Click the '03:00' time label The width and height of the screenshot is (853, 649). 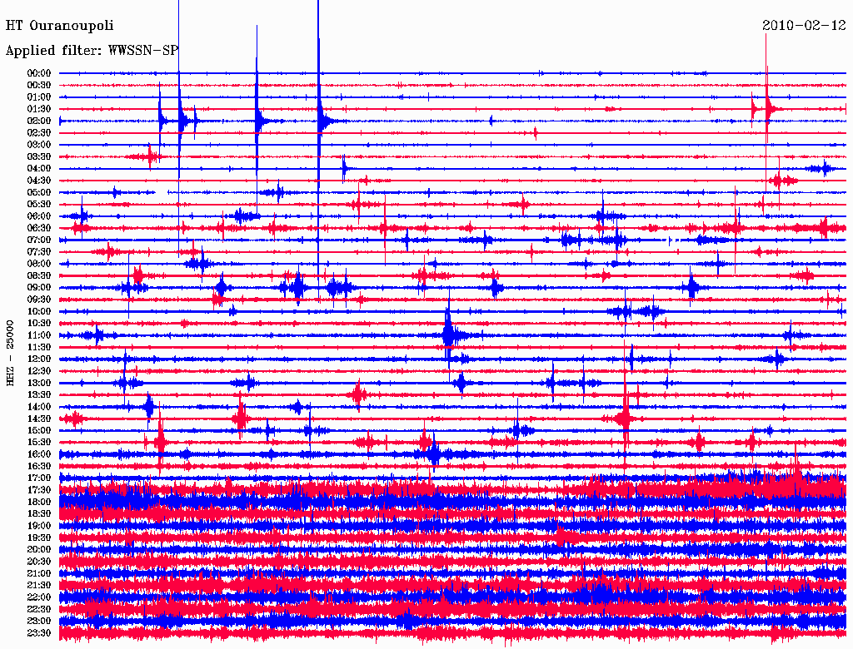38,145
